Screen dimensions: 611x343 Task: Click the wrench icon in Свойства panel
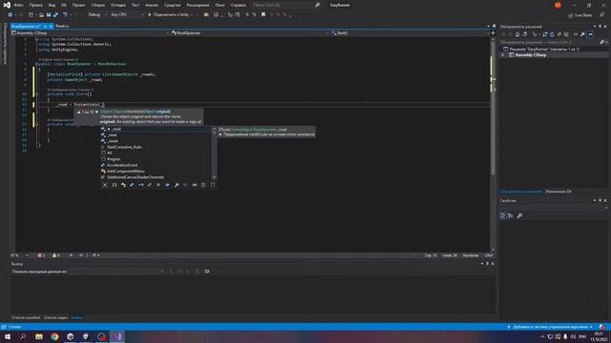point(519,216)
